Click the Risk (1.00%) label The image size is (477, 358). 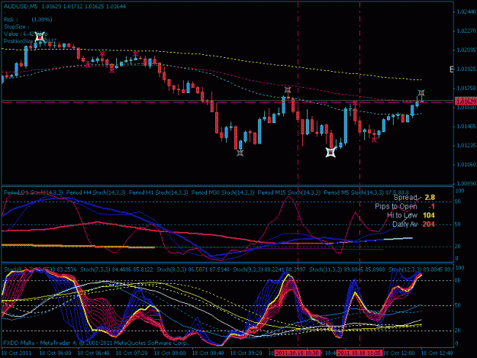(28, 20)
